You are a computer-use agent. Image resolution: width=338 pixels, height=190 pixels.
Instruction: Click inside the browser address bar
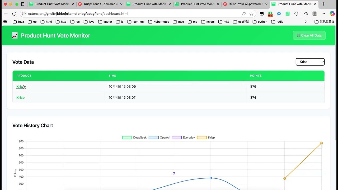[106, 13]
